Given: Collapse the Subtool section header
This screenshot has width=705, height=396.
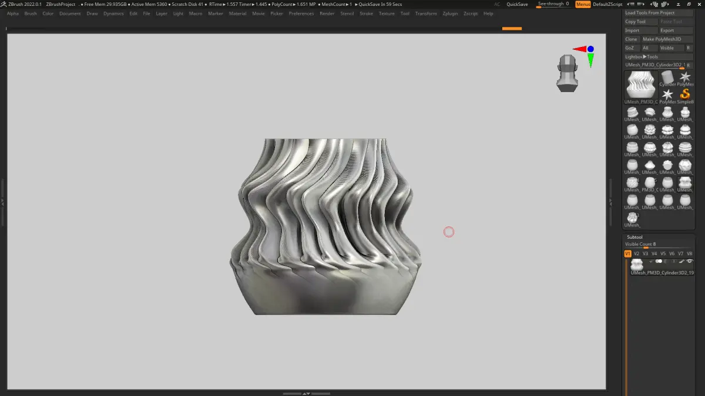Looking at the screenshot, I should tap(634, 237).
